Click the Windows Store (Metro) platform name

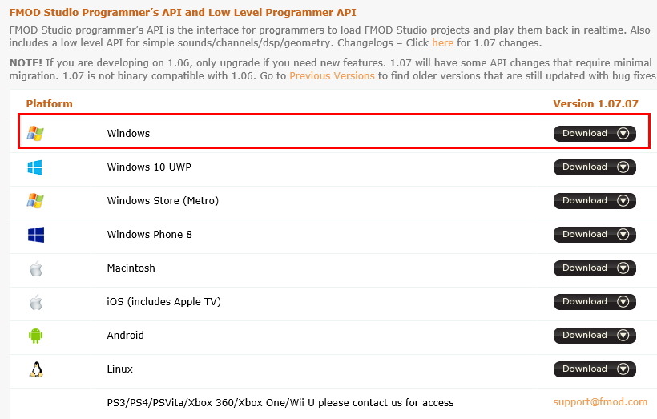pos(163,201)
